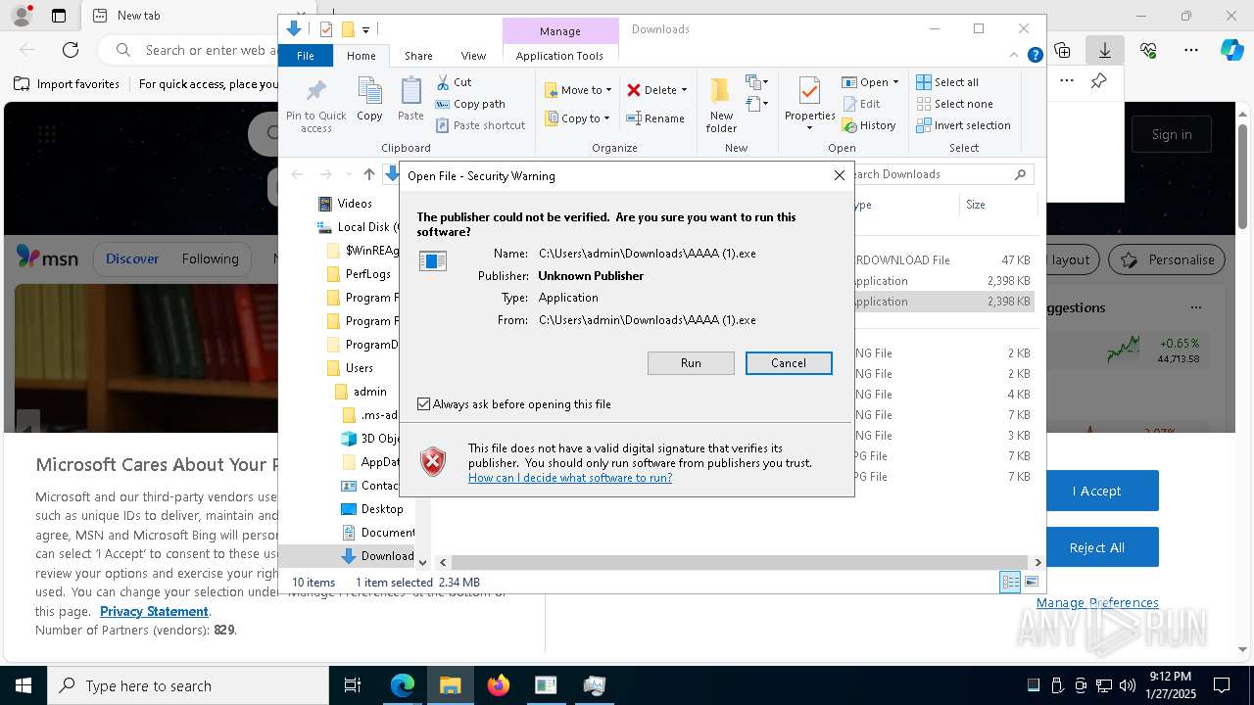
Task: Open the Edge downloads icon
Action: coord(1105,50)
